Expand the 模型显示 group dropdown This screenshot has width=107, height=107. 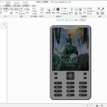point(59,16)
